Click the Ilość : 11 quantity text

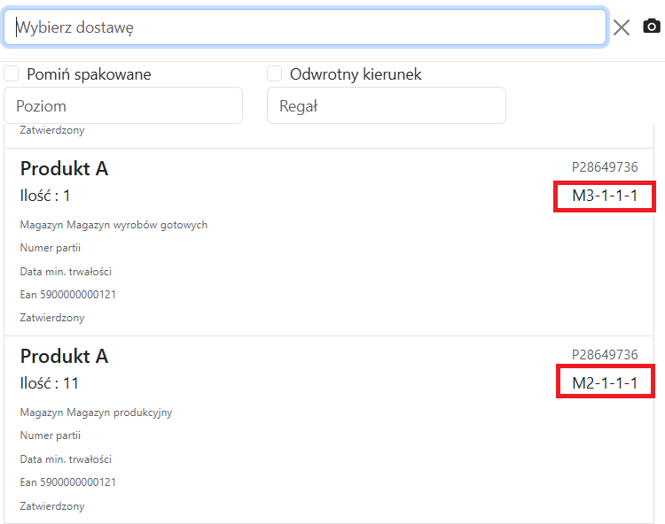50,383
